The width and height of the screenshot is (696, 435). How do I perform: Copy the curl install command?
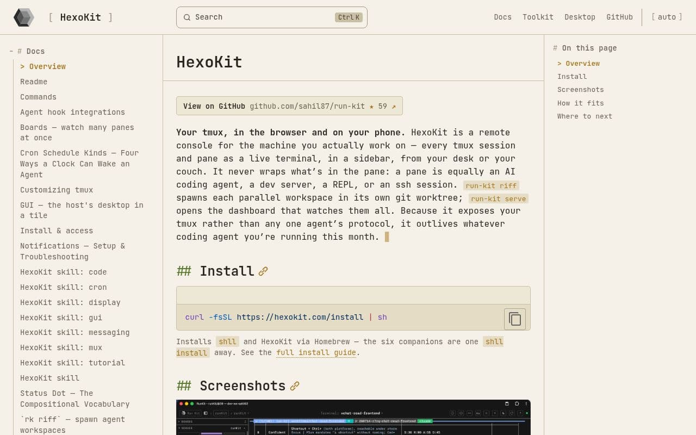[515, 319]
